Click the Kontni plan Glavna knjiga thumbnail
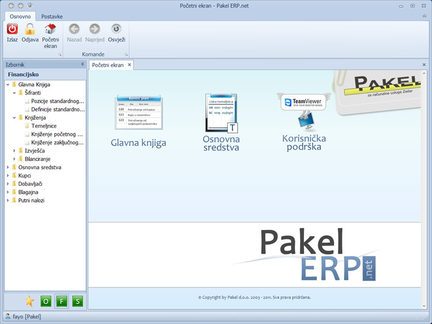This screenshot has width=432, height=324. 139,112
